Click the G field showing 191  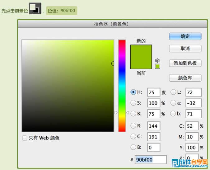coord(154,137)
